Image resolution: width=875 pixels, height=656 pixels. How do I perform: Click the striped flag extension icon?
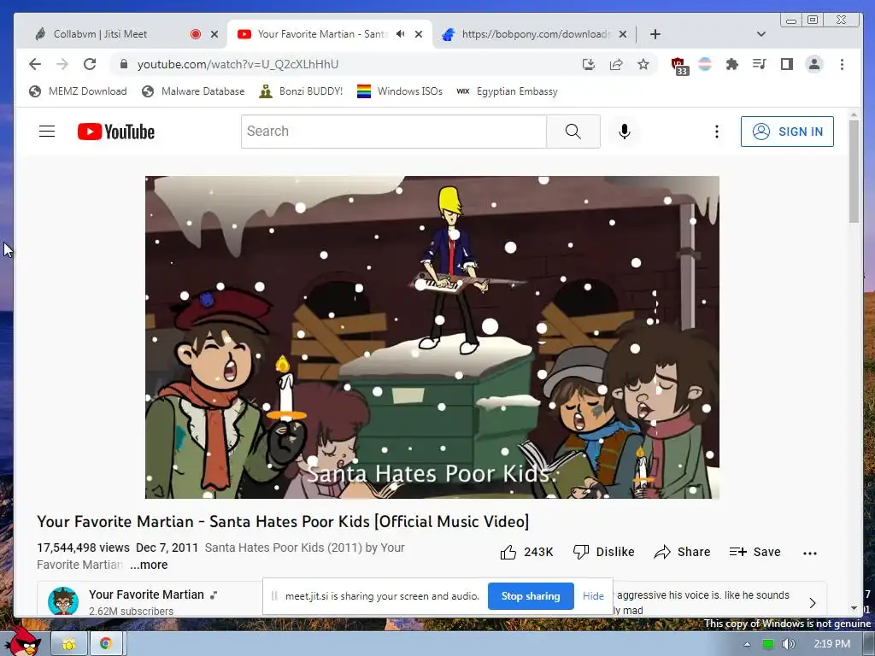tap(705, 64)
